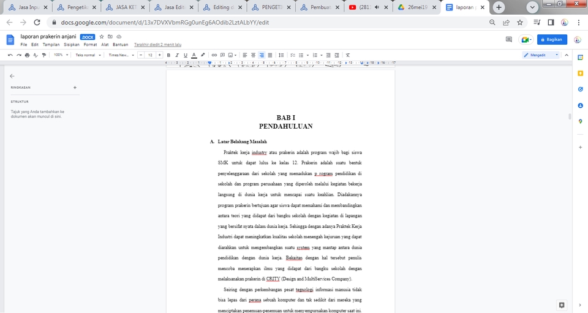This screenshot has width=588, height=313.
Task: Align text right
Action: [x=262, y=55]
